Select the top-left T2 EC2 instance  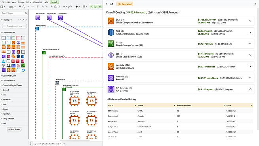[74, 120]
